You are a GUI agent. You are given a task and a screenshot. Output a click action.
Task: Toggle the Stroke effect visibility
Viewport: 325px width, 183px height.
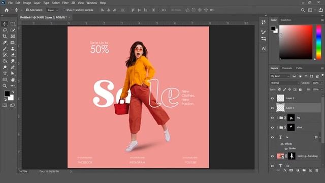[x=286, y=148]
